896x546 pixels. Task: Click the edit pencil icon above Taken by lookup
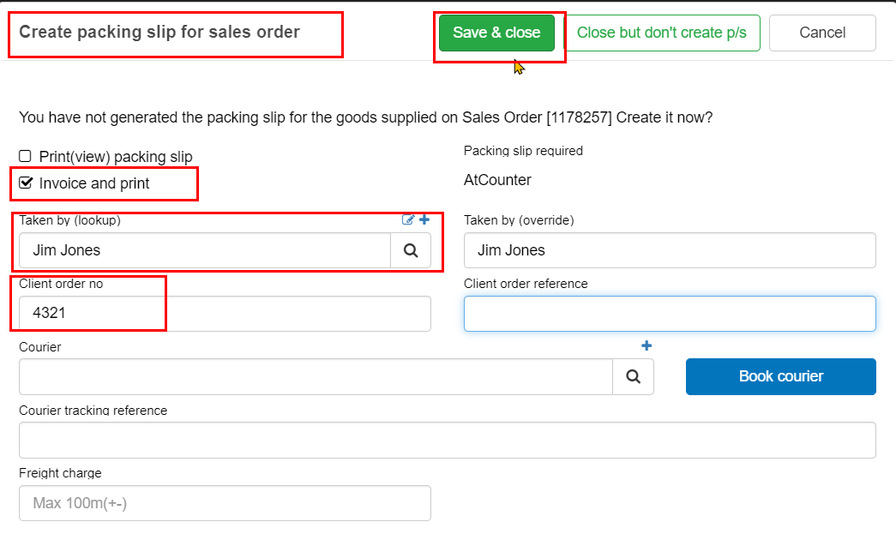pos(408,220)
